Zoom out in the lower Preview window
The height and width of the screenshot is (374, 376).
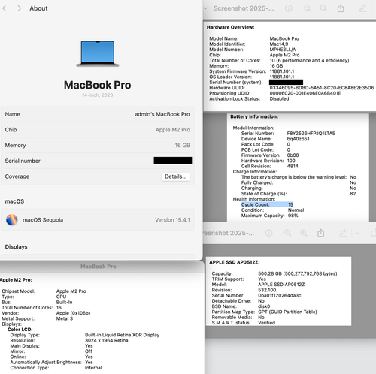pos(287,233)
